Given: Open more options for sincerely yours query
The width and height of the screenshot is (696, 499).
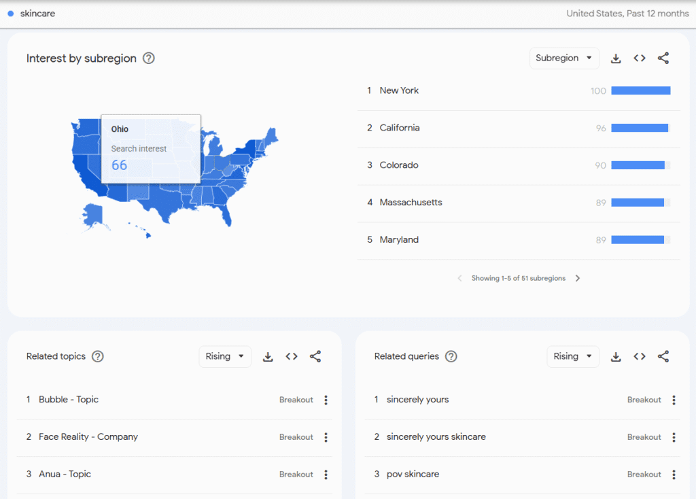Looking at the screenshot, I should [x=674, y=400].
